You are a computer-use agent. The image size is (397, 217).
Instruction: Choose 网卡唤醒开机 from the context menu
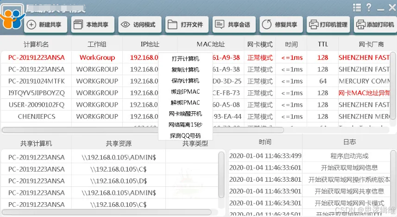[185, 114]
